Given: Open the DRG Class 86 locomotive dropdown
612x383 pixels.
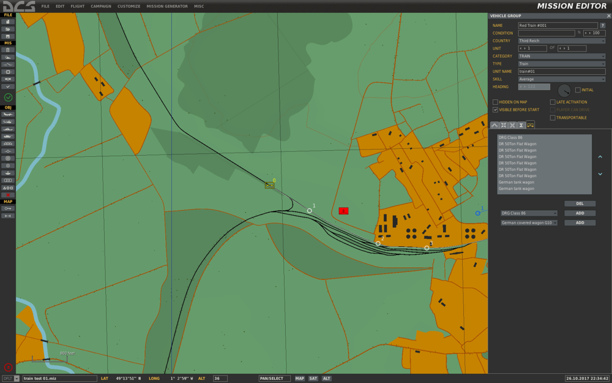Looking at the screenshot, I should pos(529,213).
